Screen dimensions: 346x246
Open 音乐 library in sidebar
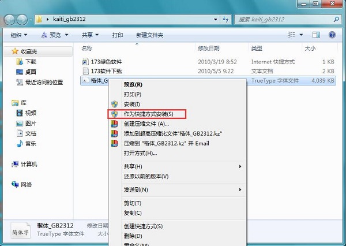click(x=26, y=144)
